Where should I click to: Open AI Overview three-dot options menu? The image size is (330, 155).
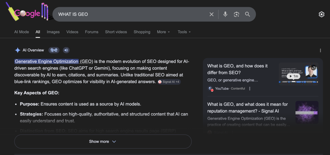coord(320,50)
